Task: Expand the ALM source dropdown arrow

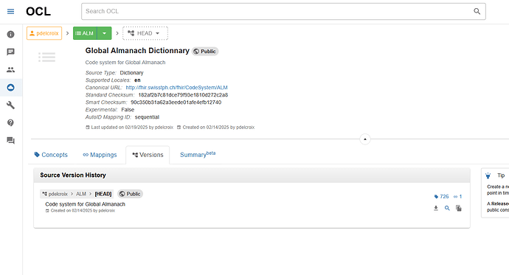Action: (x=104, y=33)
